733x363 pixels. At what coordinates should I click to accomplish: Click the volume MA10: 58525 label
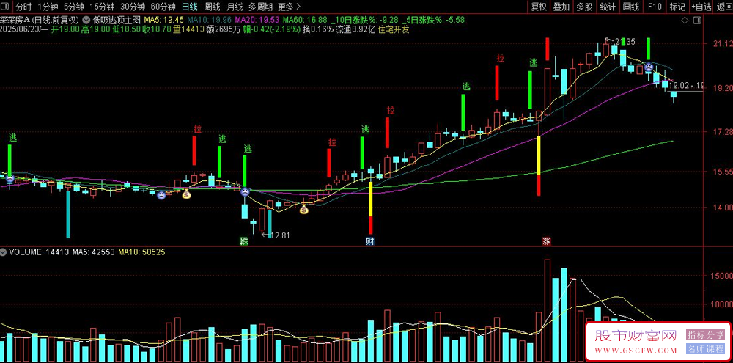[141, 252]
